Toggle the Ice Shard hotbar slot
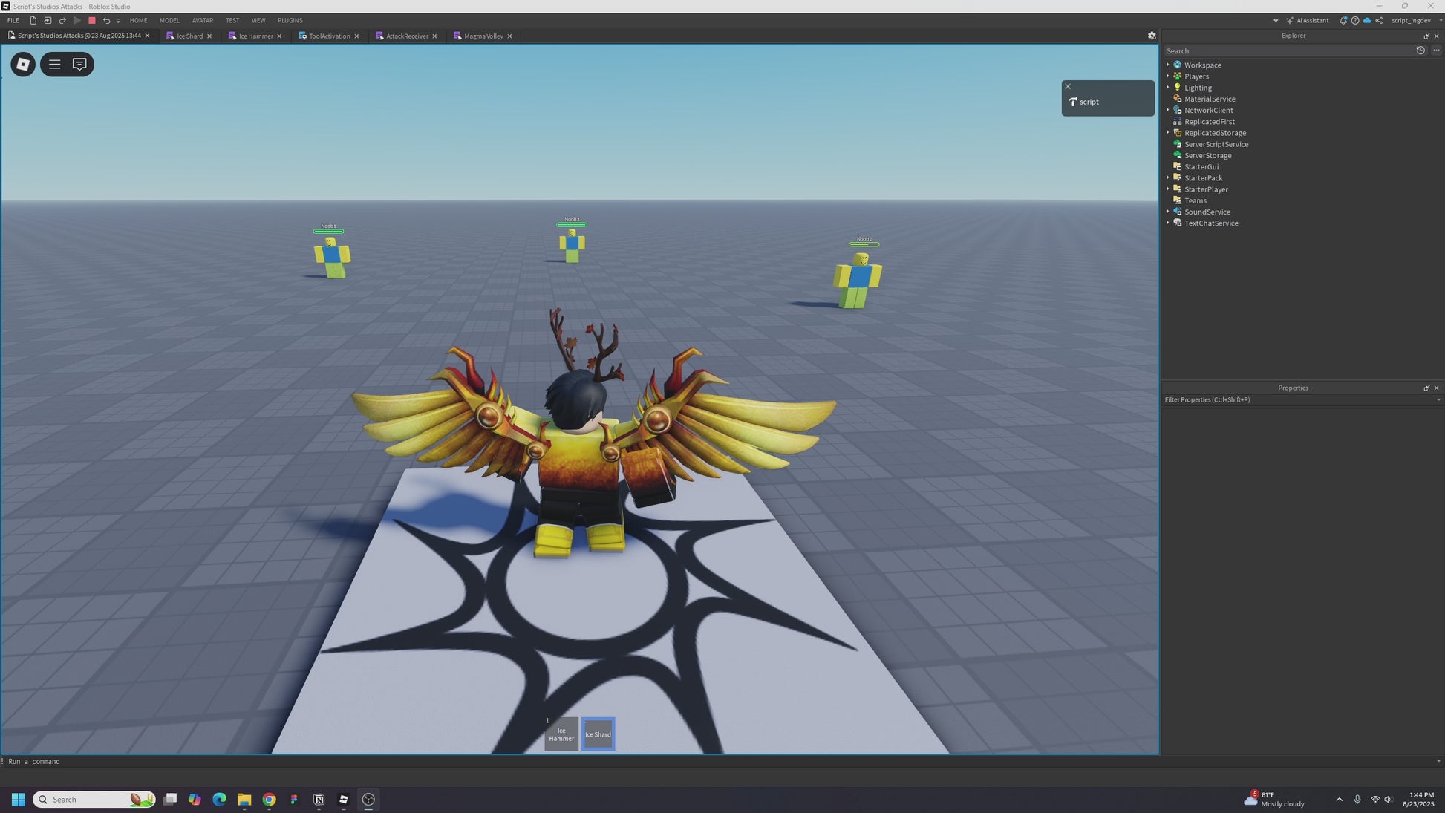Viewport: 1445px width, 813px height. (x=598, y=734)
